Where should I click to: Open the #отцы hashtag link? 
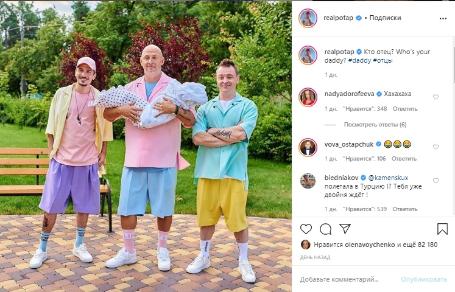(383, 60)
